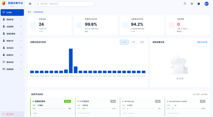Click the help question mark icon
Screen dimensions: 213x117
click(x=199, y=4)
